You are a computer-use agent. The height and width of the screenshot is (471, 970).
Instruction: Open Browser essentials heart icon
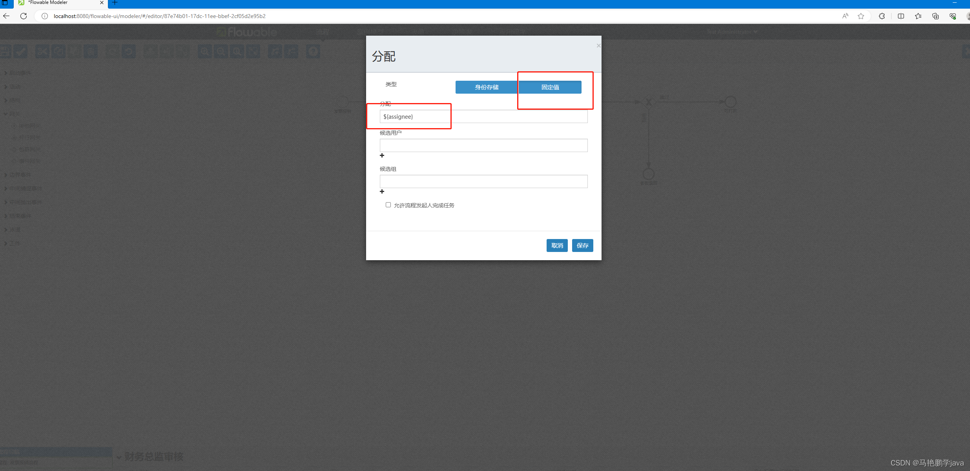pyautogui.click(x=953, y=16)
